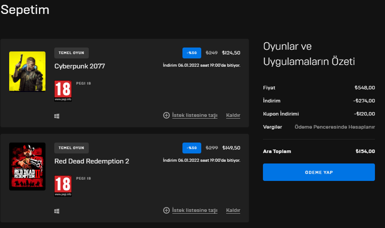This screenshot has width=385, height=228.
Task: Click the Vergiler label
Action: [x=273, y=127]
